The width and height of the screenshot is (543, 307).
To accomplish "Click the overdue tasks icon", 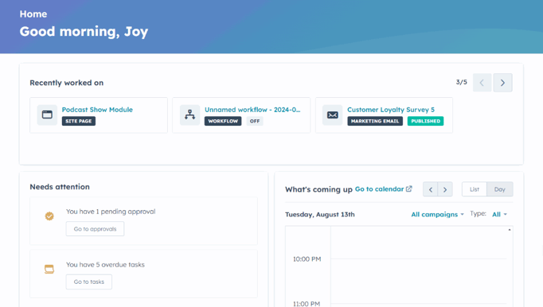I will pos(49,269).
